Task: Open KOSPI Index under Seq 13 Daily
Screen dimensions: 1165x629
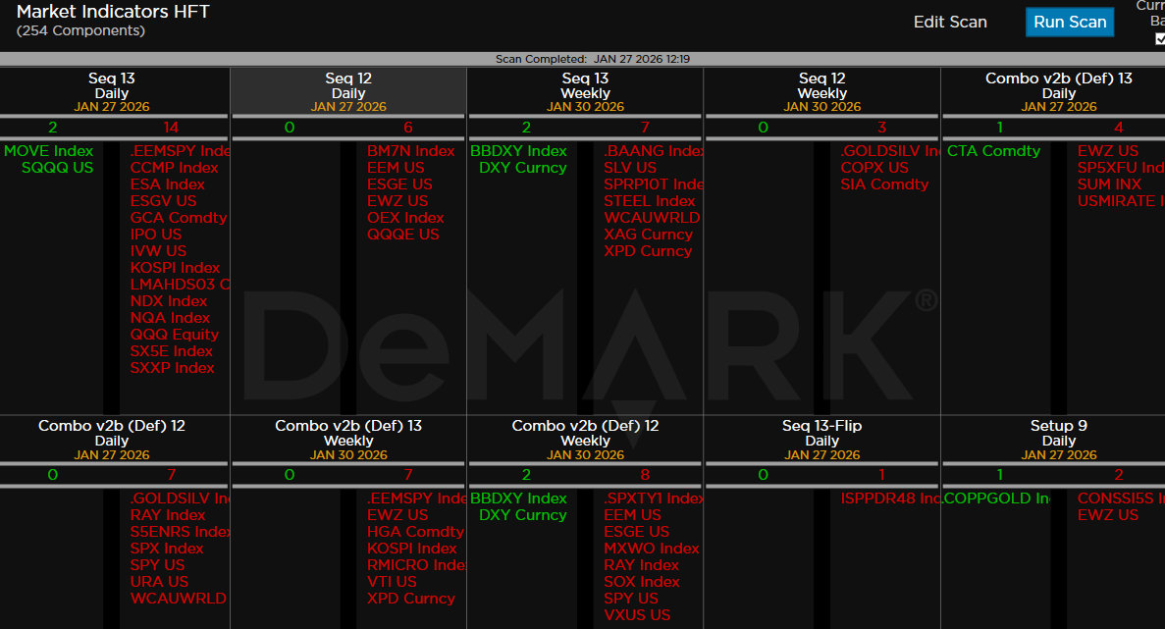Action: [175, 268]
